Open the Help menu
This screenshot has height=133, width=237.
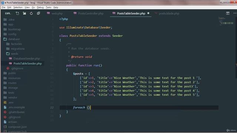(x=56, y=7)
